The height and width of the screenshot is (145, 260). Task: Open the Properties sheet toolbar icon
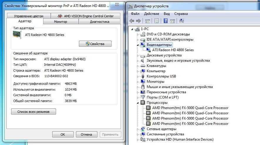pyautogui.click(x=156, y=21)
